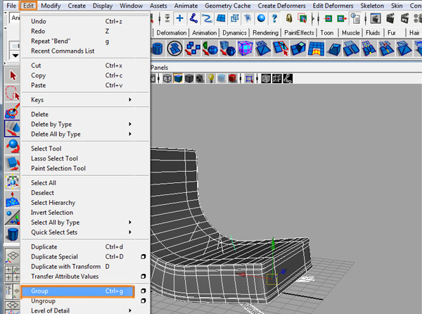422x314 pixels.
Task: Open the Create Deformers menu
Action: coord(281,5)
